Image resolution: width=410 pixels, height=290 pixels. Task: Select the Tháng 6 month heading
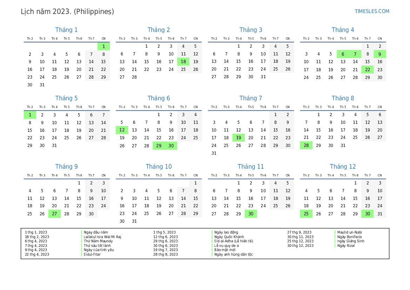(159, 98)
